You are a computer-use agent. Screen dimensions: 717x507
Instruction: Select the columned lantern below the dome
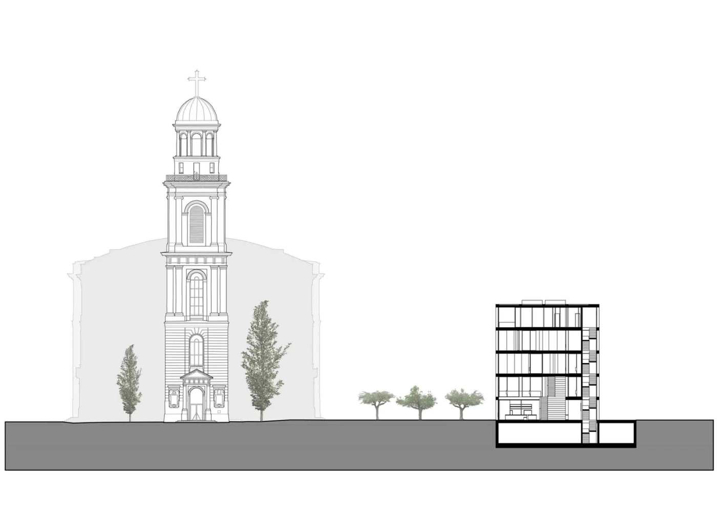[196, 142]
